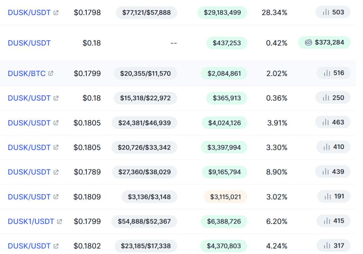Click the $54,888/$52,367 depth badge
Screen dimensions: 363x254
(x=144, y=221)
